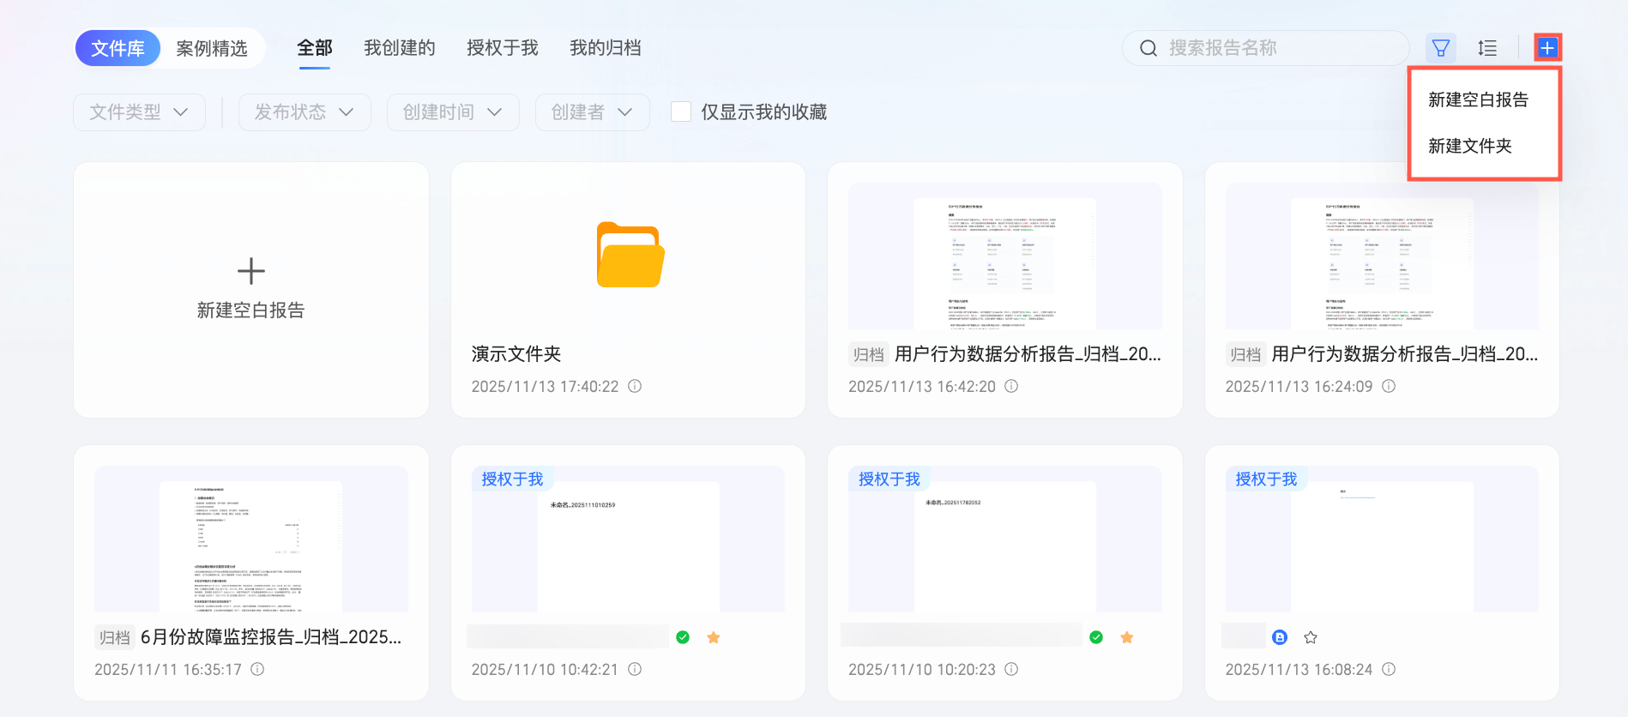This screenshot has height=717, width=1628.
Task: Click in the 搜索报告名称 search field
Action: (1266, 48)
